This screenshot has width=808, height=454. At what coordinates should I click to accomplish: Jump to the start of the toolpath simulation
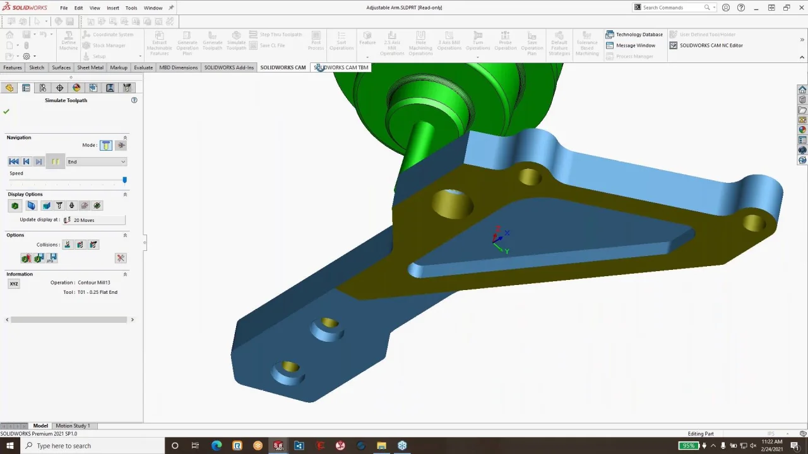[14, 162]
